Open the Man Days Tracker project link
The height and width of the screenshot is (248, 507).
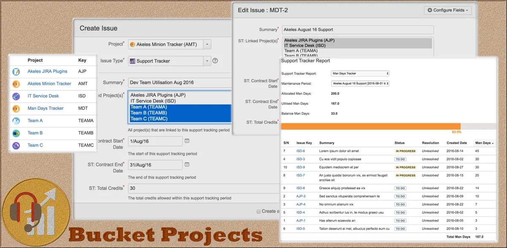tap(46, 108)
